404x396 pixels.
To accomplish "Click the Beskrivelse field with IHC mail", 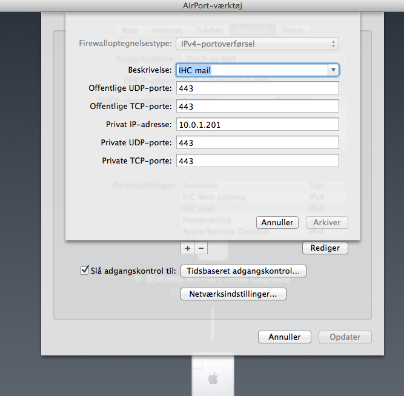I will coord(252,70).
